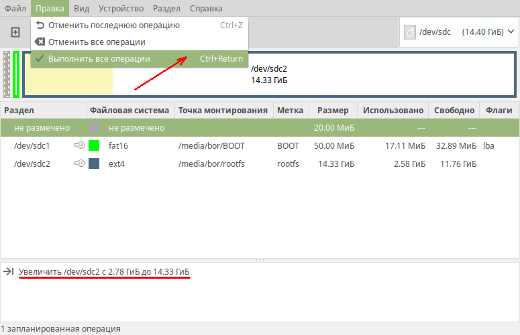The height and width of the screenshot is (335, 520).
Task: Click the 32.89 МиБ free cell
Action: pos(456,145)
